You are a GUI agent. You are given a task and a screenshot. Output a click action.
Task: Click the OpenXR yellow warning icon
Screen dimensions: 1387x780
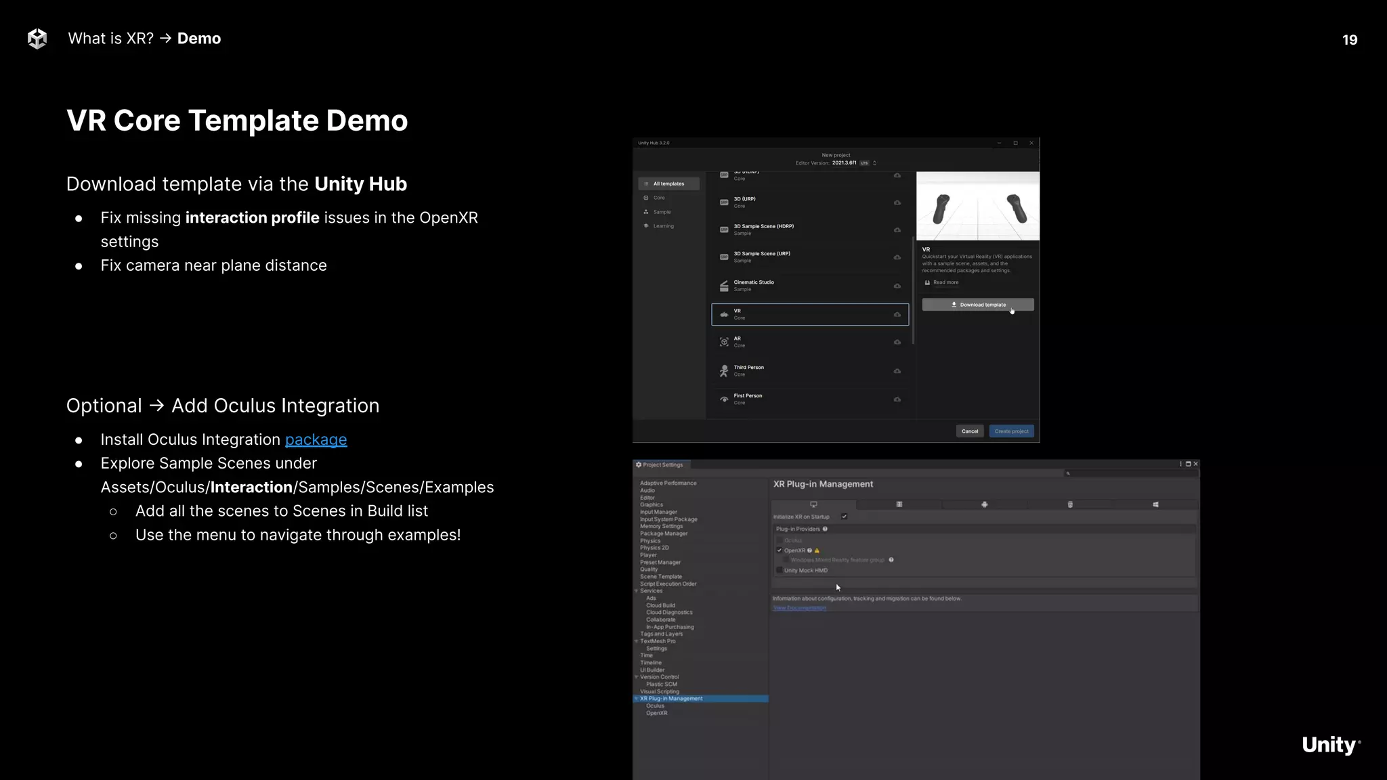point(817,550)
